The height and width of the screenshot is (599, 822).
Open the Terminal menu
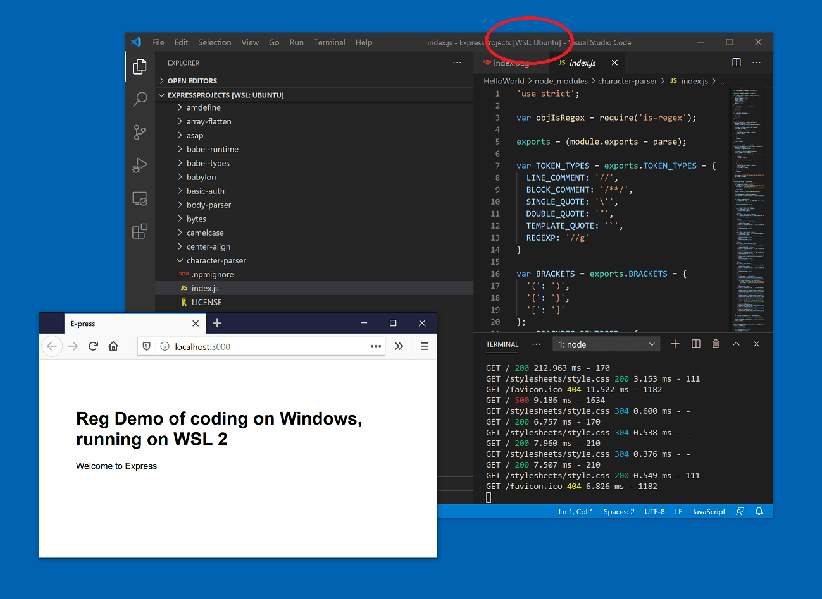(329, 42)
